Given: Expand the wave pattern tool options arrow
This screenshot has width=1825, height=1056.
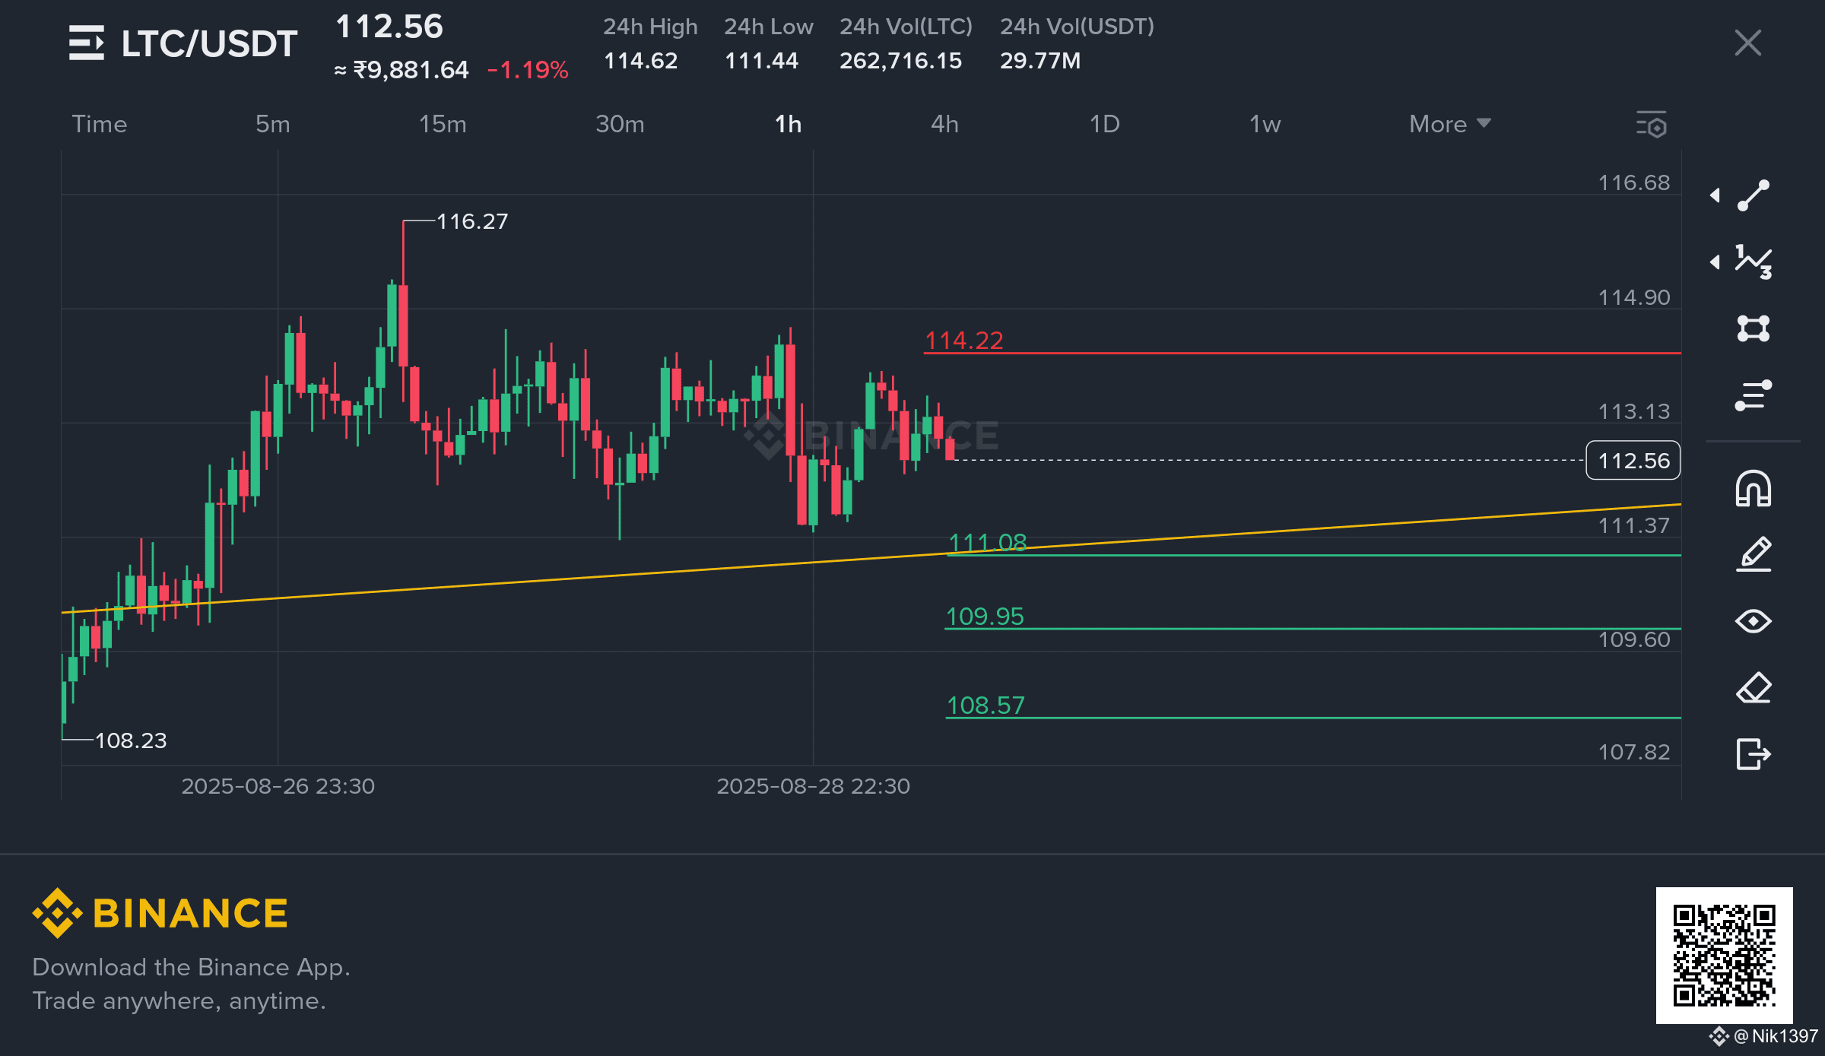Looking at the screenshot, I should [x=1715, y=262].
